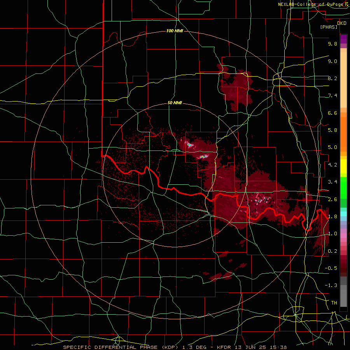Pick the yellow segment of the color bar

343,166
